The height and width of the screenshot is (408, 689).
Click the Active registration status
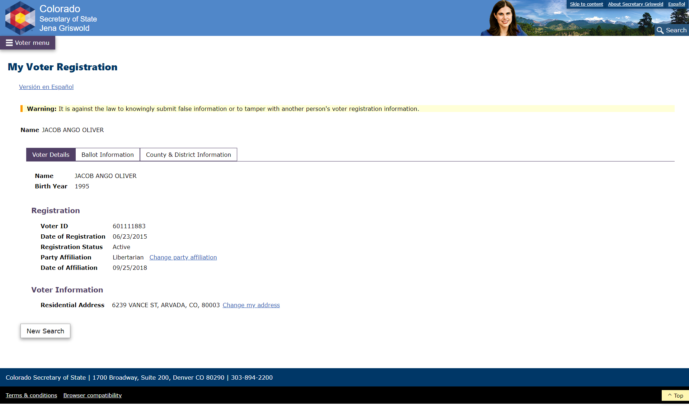tap(121, 247)
